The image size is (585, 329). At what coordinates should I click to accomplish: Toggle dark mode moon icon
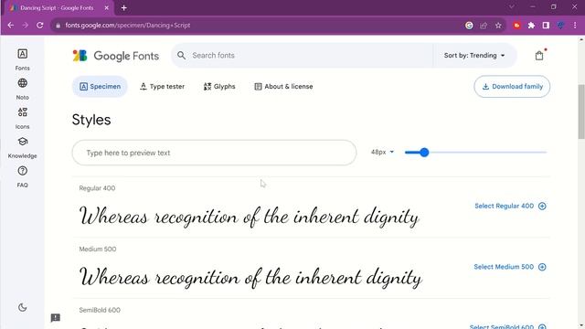22,307
